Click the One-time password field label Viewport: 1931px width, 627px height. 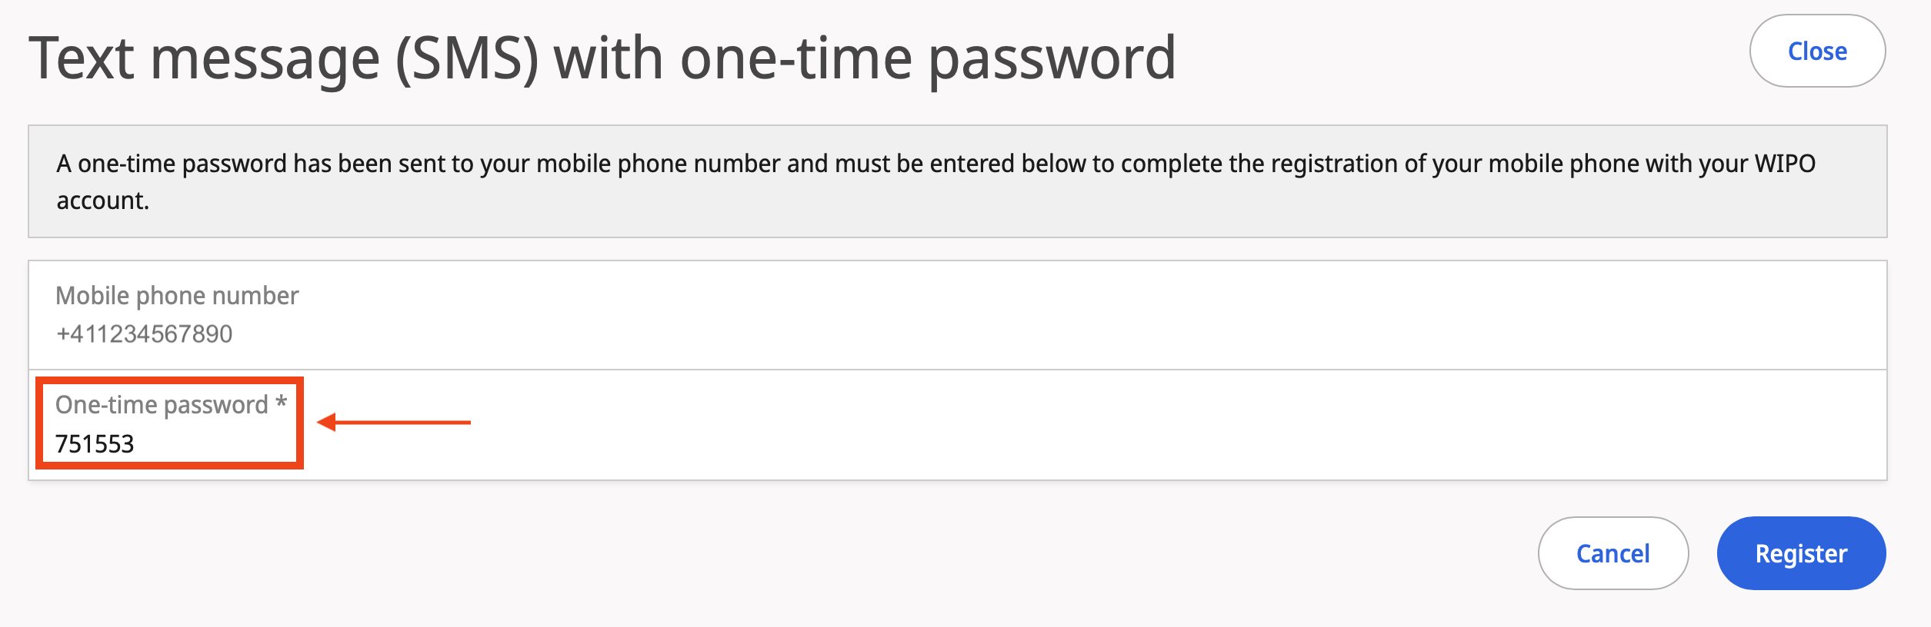(162, 405)
